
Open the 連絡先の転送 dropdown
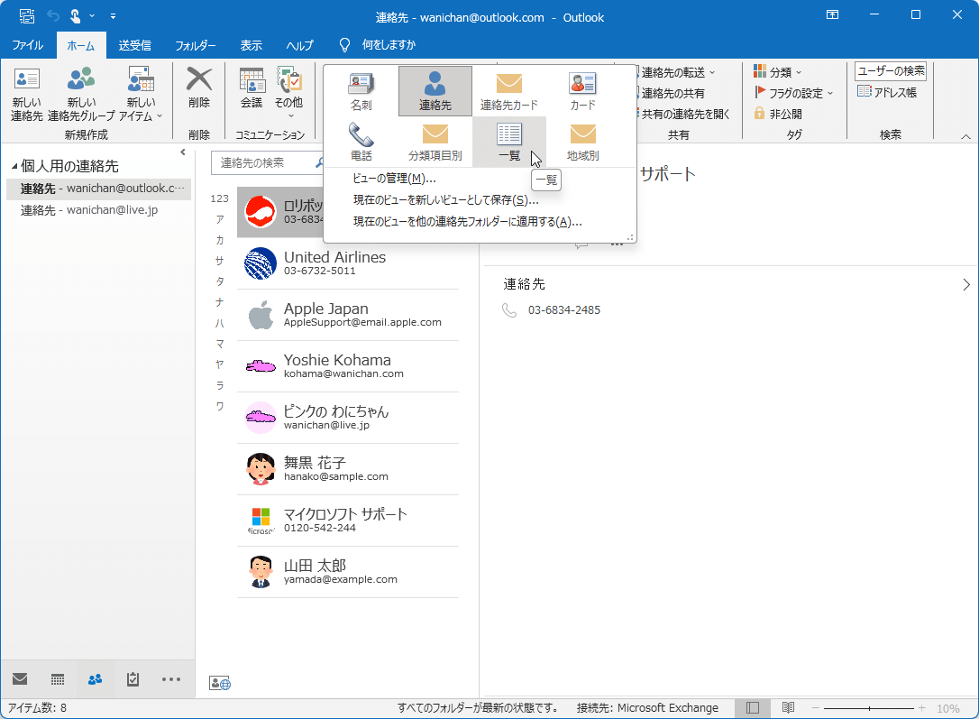point(677,72)
